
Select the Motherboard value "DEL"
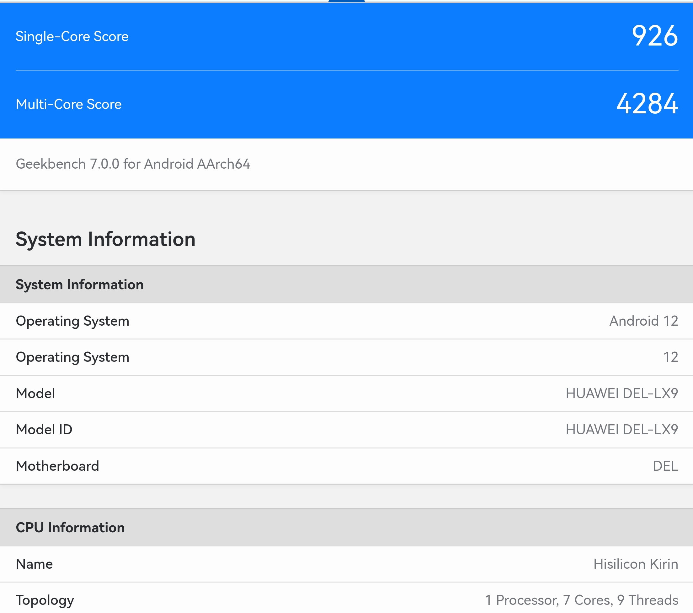(665, 466)
